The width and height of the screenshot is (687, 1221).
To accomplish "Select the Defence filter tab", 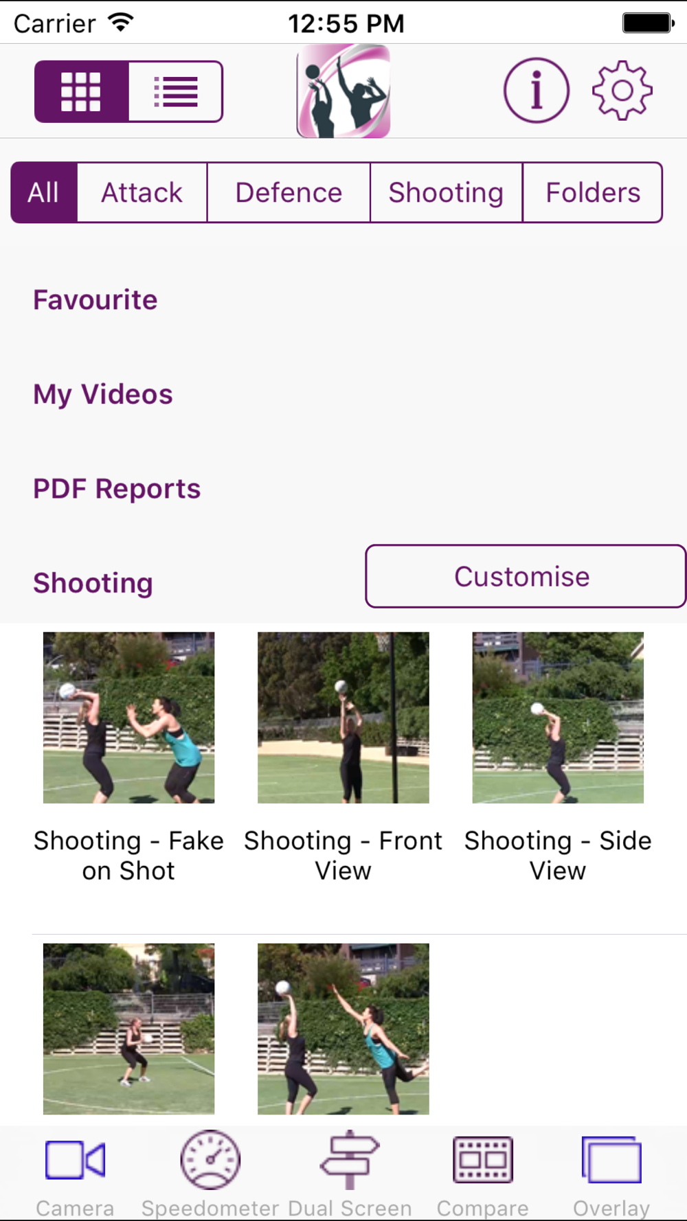I will click(x=289, y=192).
